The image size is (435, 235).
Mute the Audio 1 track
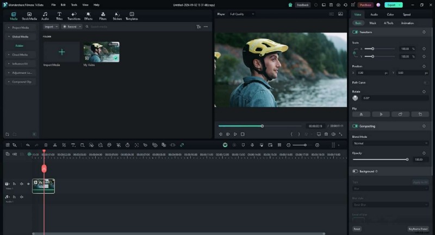21,197
